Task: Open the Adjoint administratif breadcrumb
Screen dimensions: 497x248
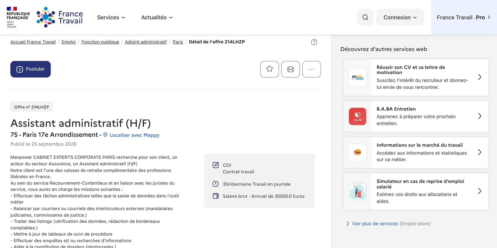Action: pyautogui.click(x=146, y=42)
